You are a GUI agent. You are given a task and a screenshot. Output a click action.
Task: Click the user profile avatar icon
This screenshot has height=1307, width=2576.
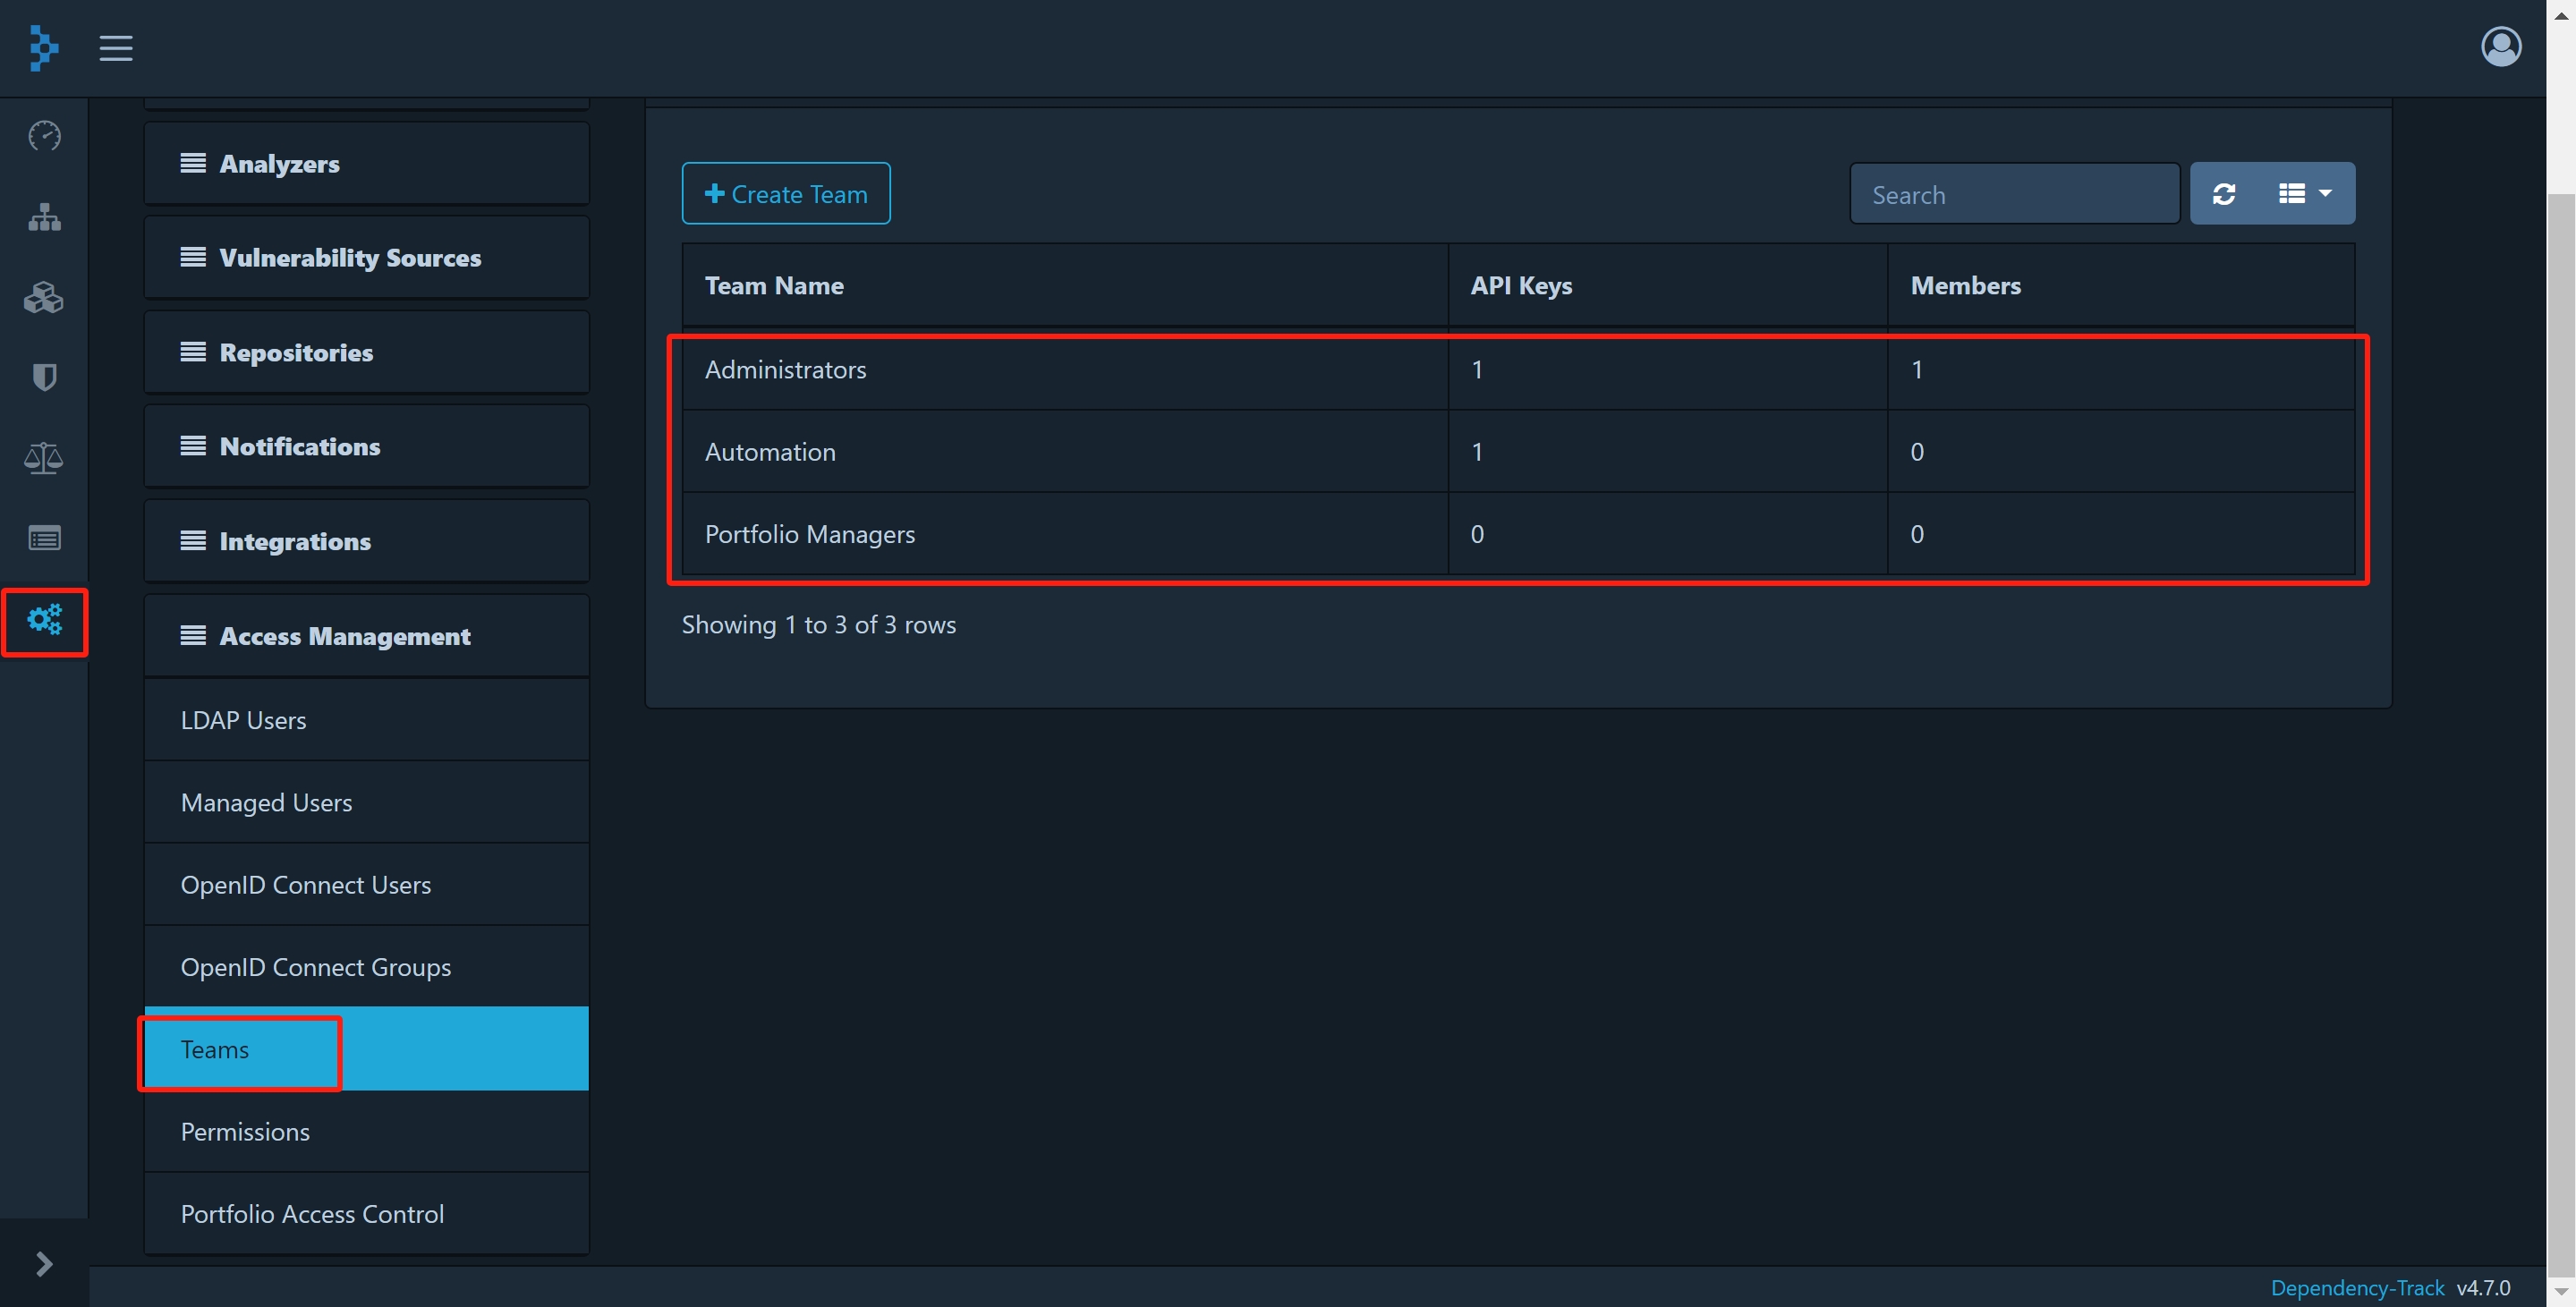point(2500,47)
